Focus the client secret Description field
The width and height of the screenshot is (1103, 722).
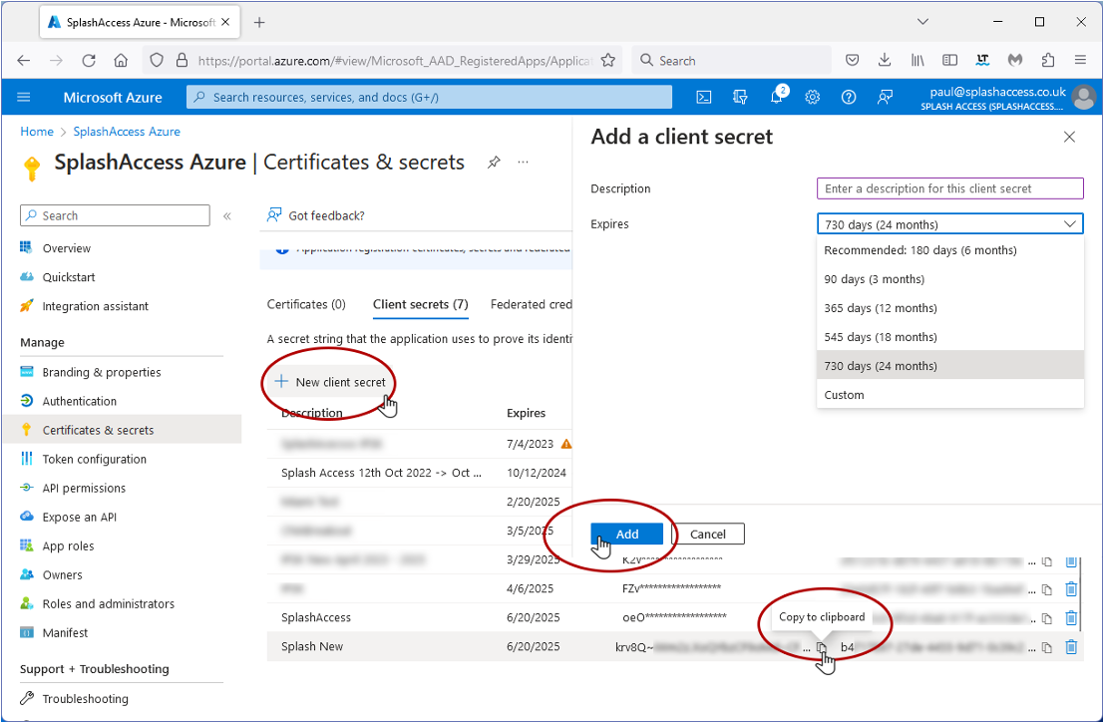tap(949, 188)
